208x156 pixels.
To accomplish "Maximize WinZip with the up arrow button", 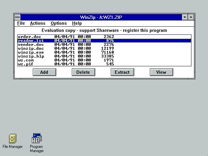I will pyautogui.click(x=191, y=17).
